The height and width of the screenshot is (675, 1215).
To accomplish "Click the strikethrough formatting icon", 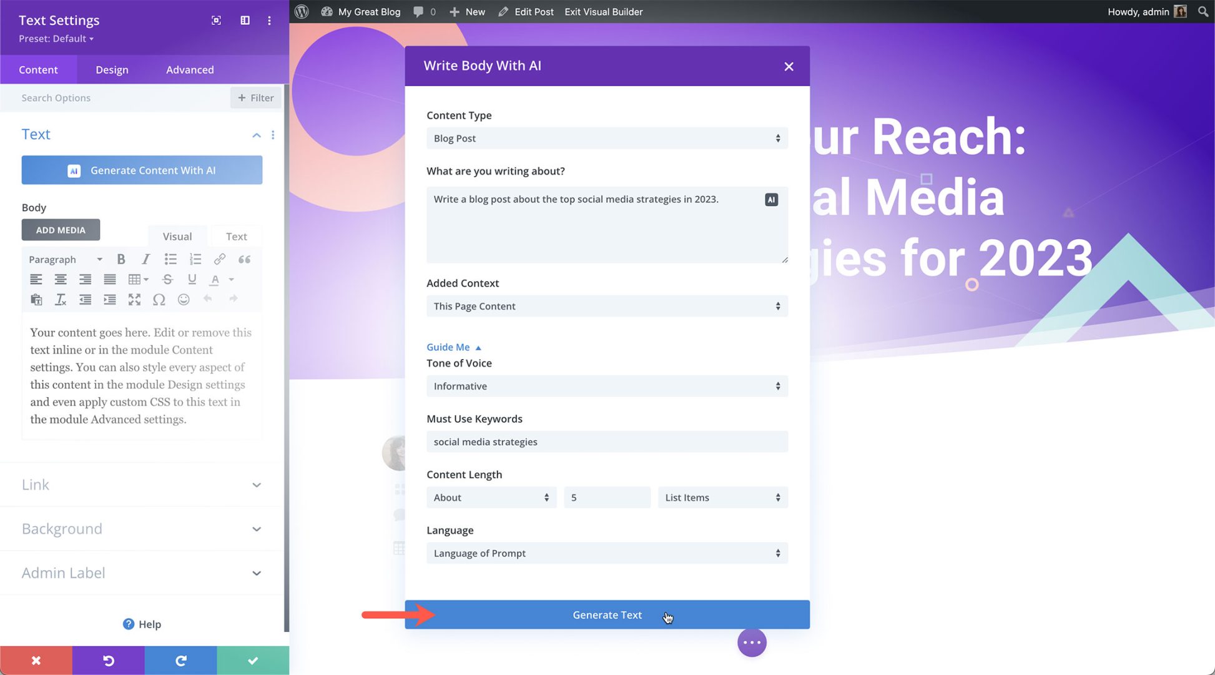I will pyautogui.click(x=167, y=278).
